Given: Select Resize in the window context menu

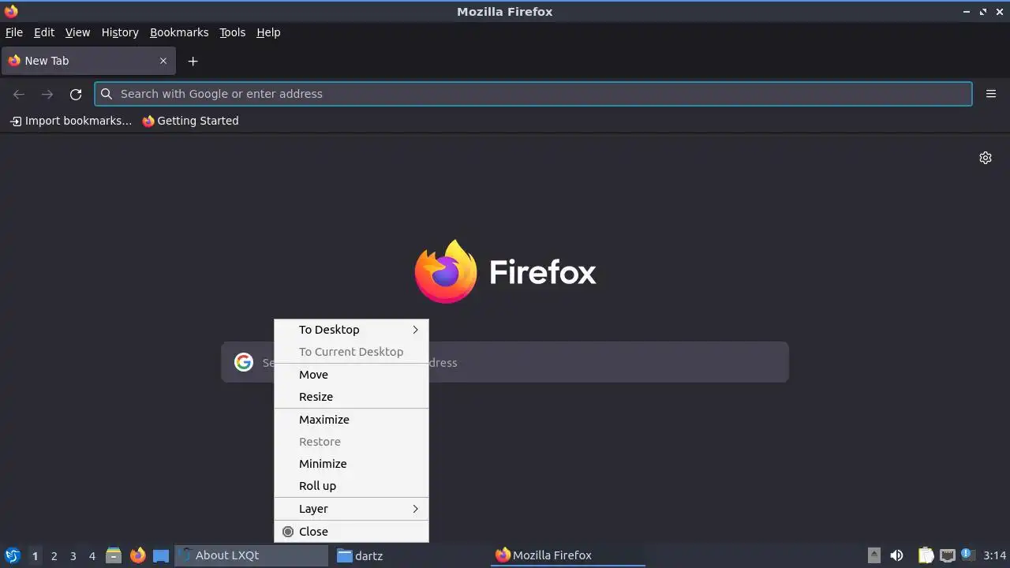Looking at the screenshot, I should coord(351,397).
